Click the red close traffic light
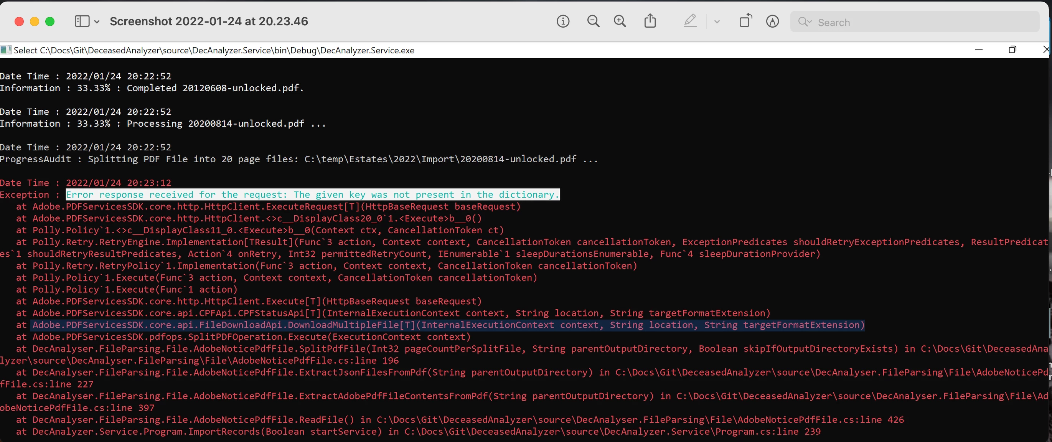Image resolution: width=1052 pixels, height=442 pixels. [x=19, y=21]
